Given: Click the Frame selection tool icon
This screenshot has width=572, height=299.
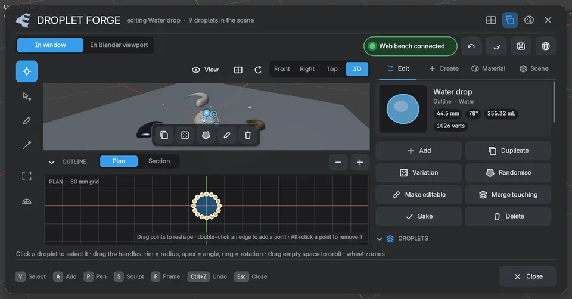Looking at the screenshot, I should coord(27,176).
